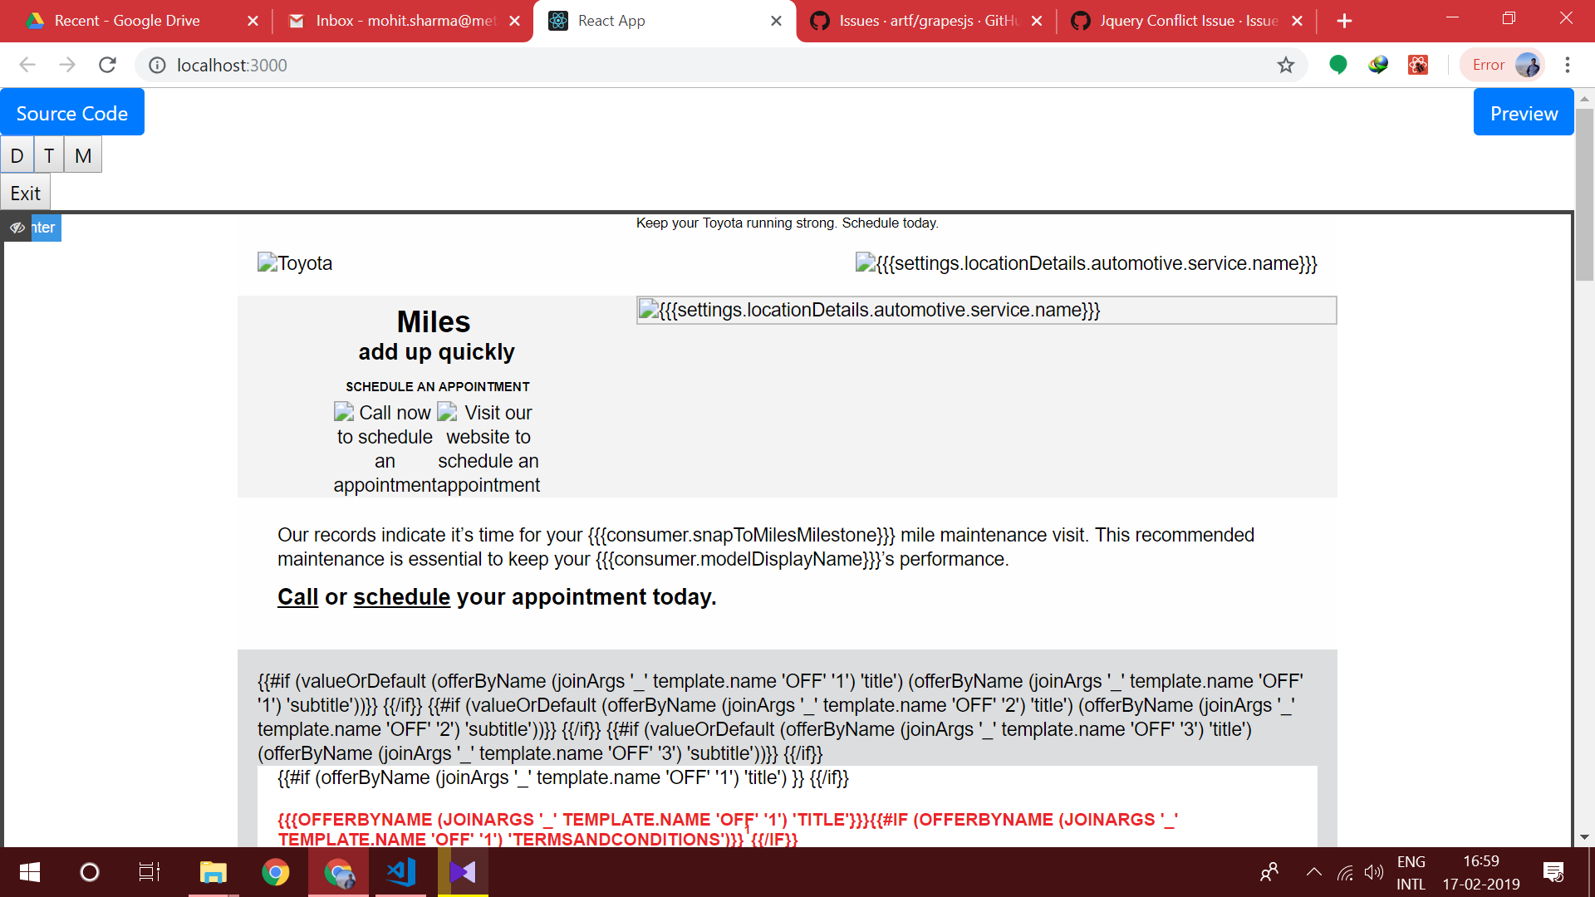The height and width of the screenshot is (897, 1595).
Task: Click site info icon in address bar
Action: click(157, 65)
